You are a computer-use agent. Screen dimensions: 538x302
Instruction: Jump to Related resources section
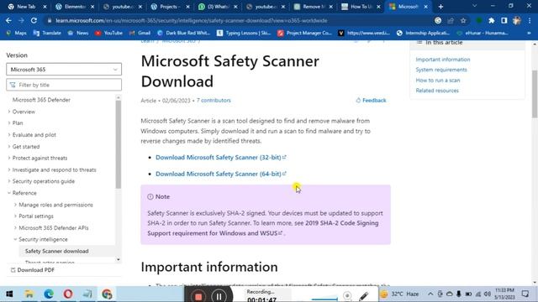[x=437, y=91]
